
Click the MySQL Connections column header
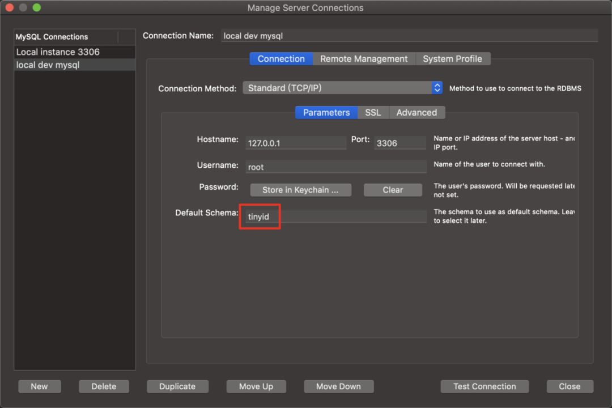pos(66,37)
